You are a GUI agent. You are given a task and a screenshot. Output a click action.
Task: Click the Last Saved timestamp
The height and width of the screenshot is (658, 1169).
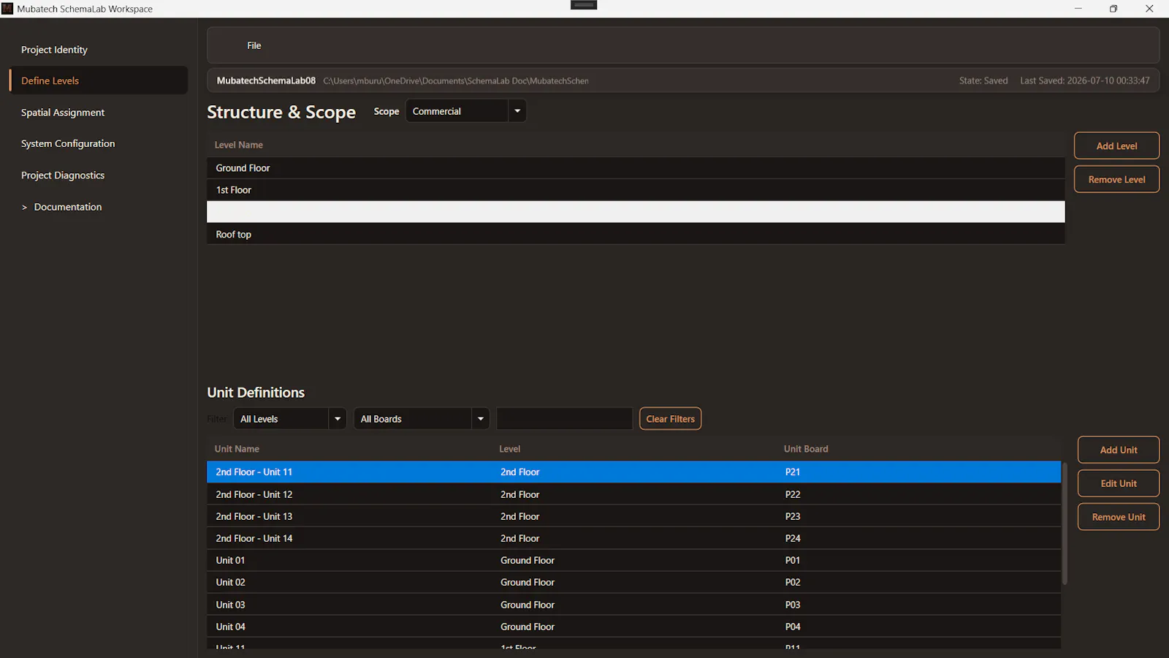(x=1085, y=80)
